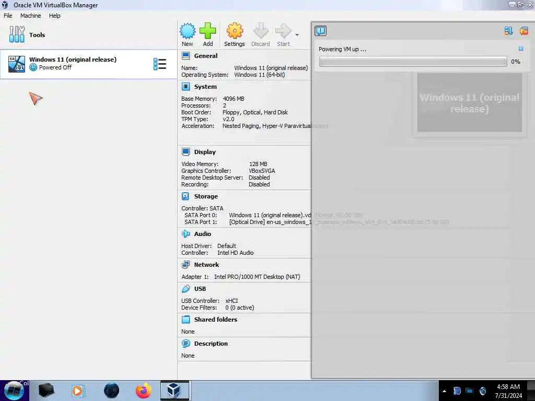
Task: Click the Powered Off status icon
Action: click(33, 67)
